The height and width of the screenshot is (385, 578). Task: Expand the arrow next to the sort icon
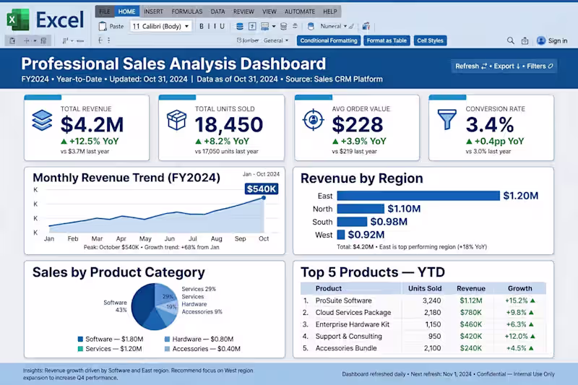[x=72, y=40]
